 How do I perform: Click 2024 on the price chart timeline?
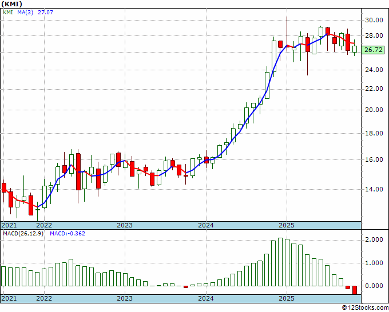click(206, 225)
